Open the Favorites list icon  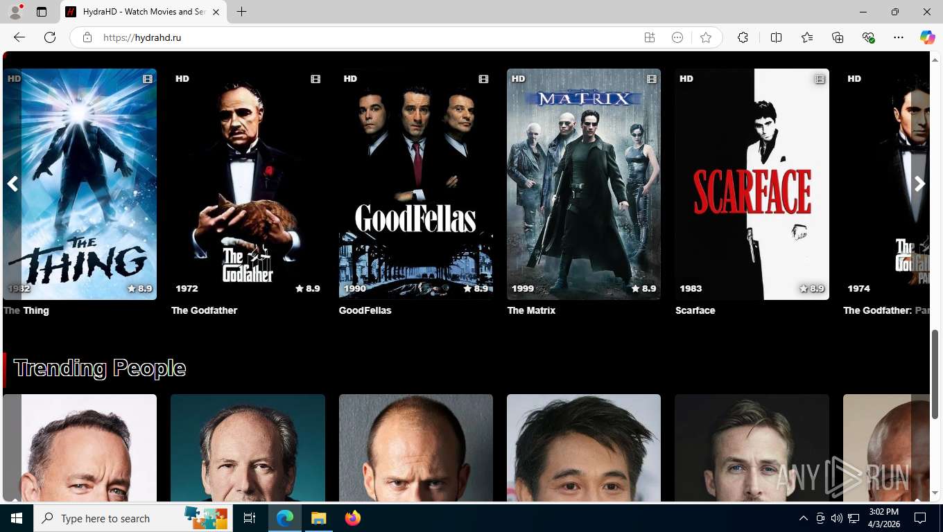[807, 37]
